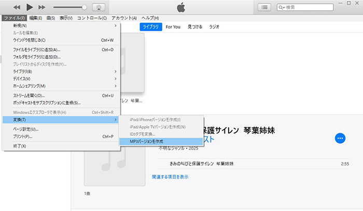
Task: Select MP3バージョンを作成
Action: pos(161,142)
